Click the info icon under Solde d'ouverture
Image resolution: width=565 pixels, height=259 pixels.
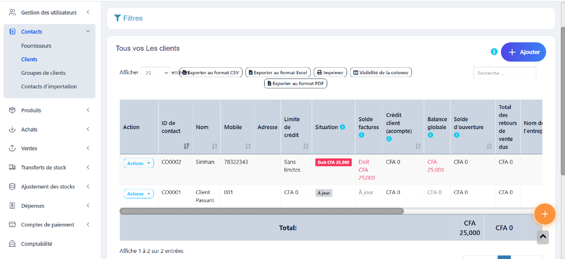click(x=457, y=135)
